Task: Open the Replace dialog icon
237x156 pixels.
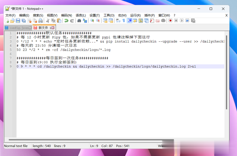Action: 85,21
